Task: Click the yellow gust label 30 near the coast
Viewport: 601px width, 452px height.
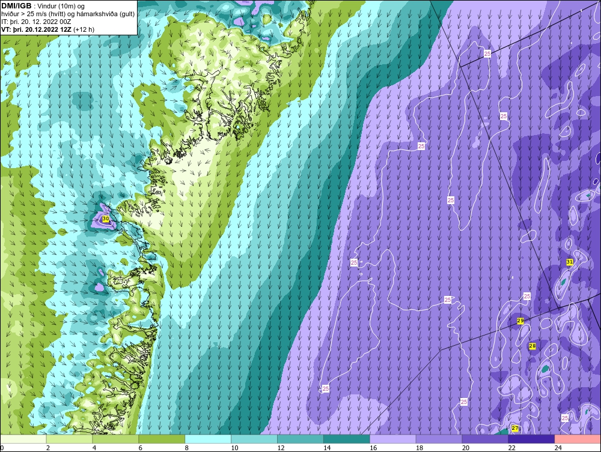Action: pyautogui.click(x=106, y=219)
